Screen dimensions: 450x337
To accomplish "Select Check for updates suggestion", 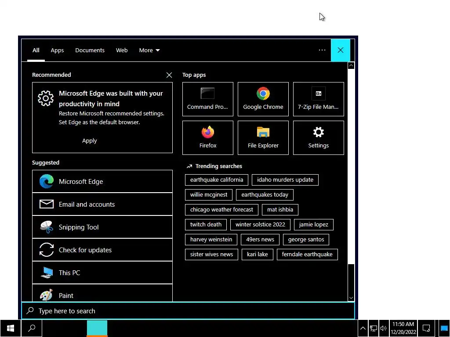I will pos(102,250).
